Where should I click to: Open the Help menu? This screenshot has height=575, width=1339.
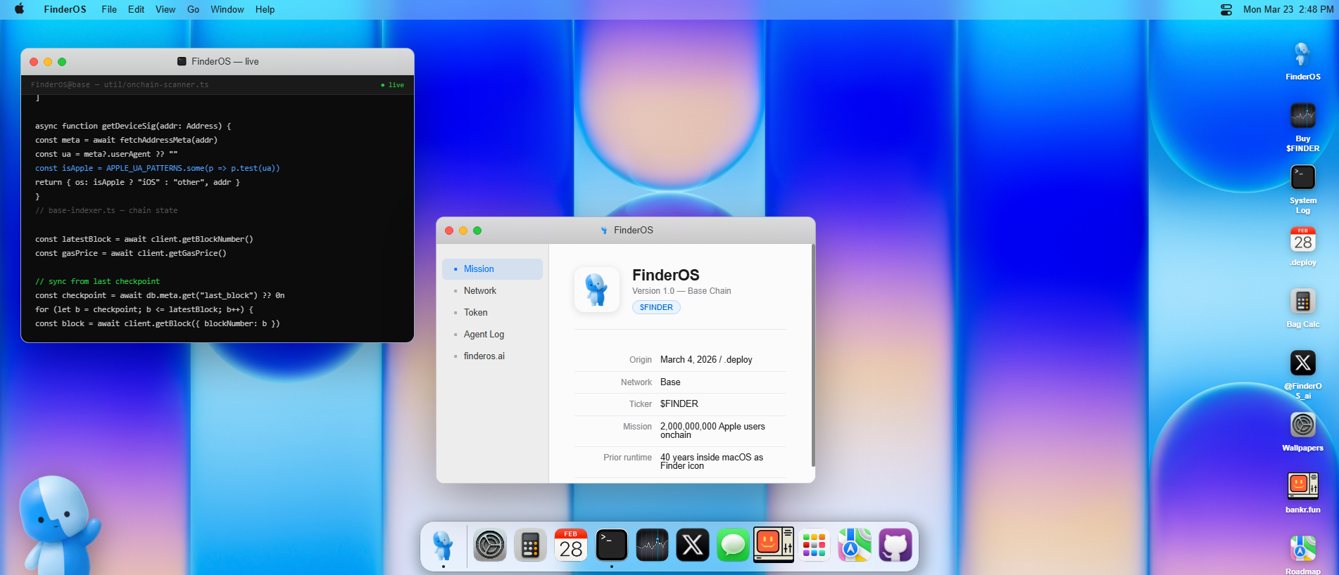(x=265, y=9)
